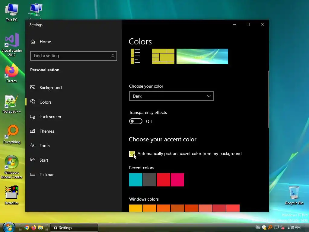Open File Explorer from quick launch

(x=41, y=227)
